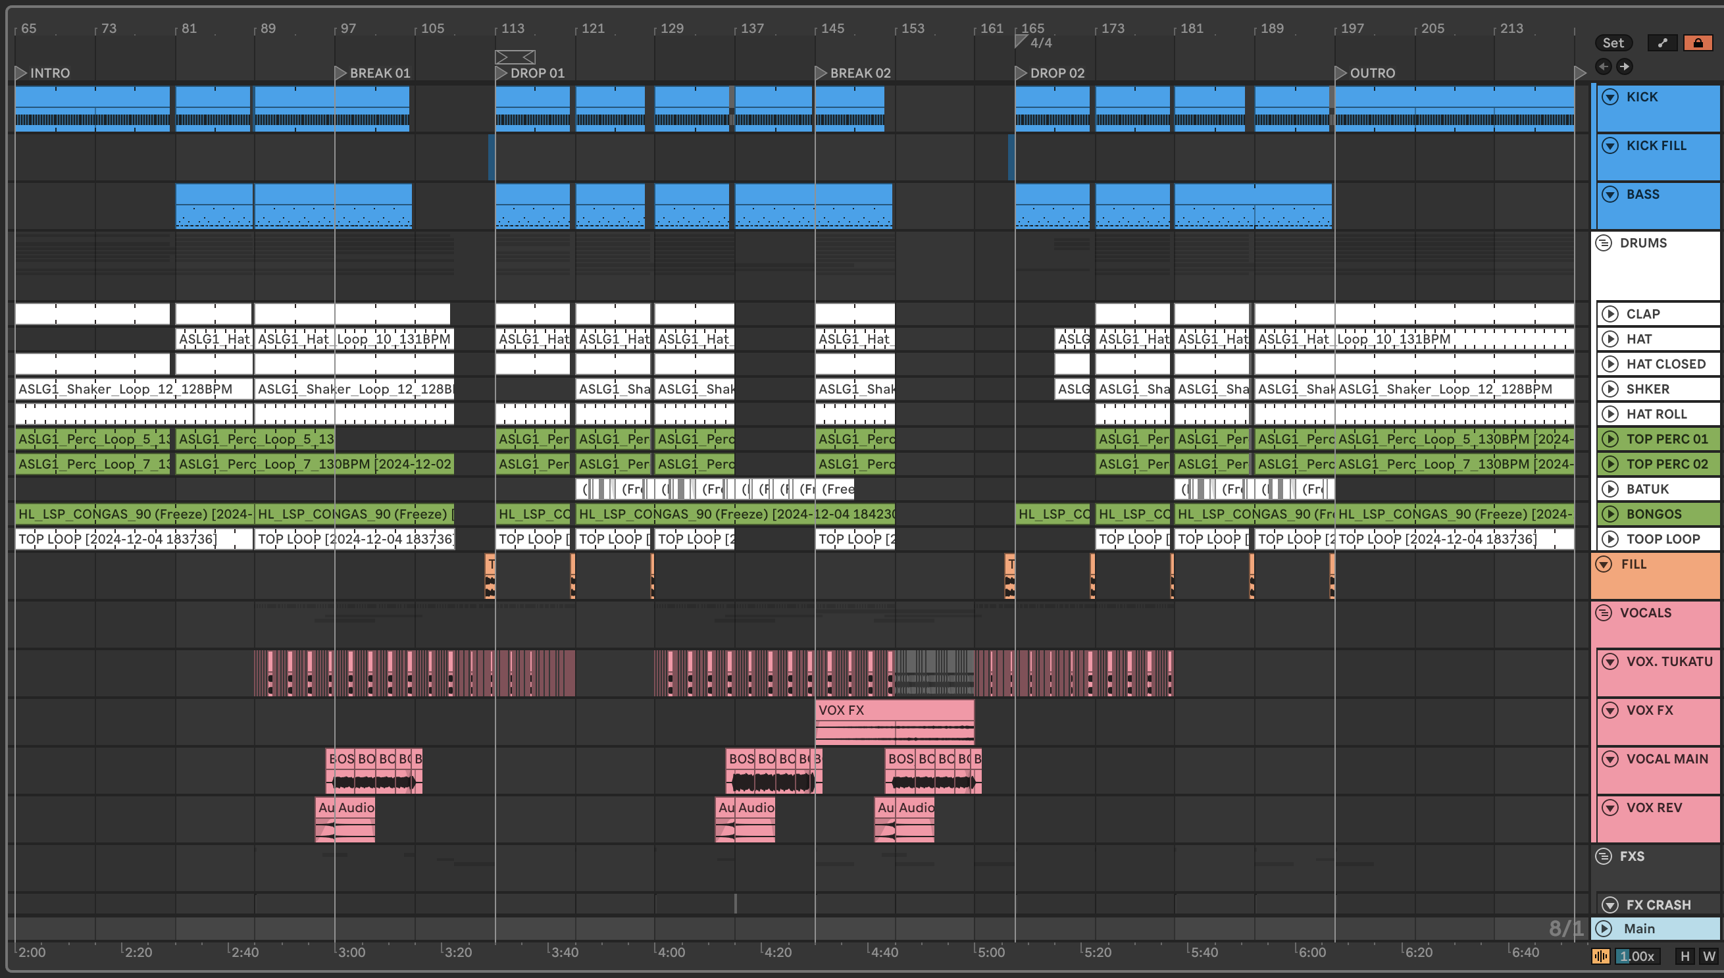Click the end-of-song marker flag

tap(1581, 72)
